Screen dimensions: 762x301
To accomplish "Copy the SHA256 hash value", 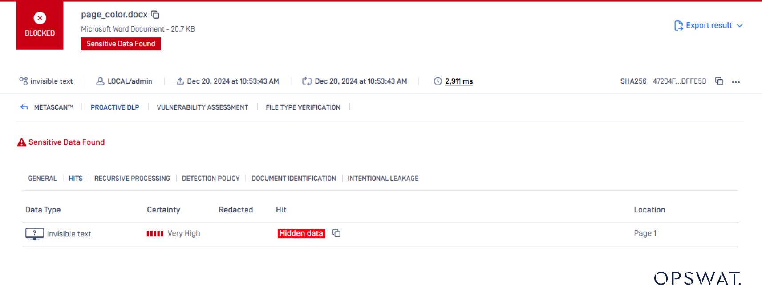I will (719, 81).
